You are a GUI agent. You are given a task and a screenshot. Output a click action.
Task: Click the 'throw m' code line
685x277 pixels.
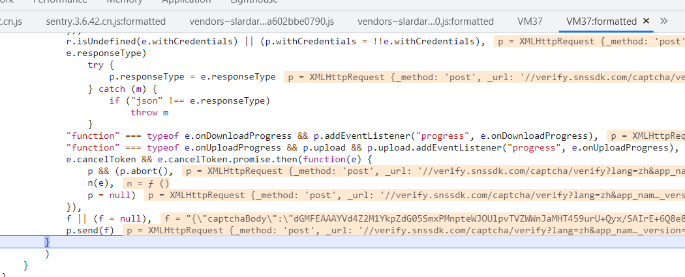pyautogui.click(x=149, y=113)
